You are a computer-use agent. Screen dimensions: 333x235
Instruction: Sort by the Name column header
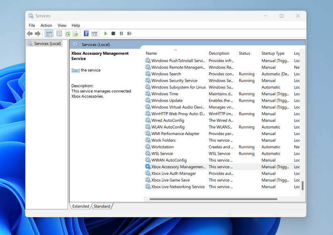click(175, 53)
